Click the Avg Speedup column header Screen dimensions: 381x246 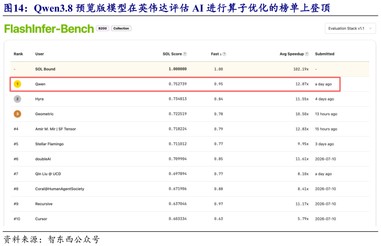pyautogui.click(x=291, y=54)
